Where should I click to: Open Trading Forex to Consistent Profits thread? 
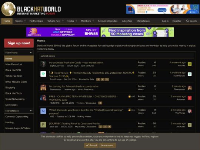pyautogui.click(x=74, y=123)
